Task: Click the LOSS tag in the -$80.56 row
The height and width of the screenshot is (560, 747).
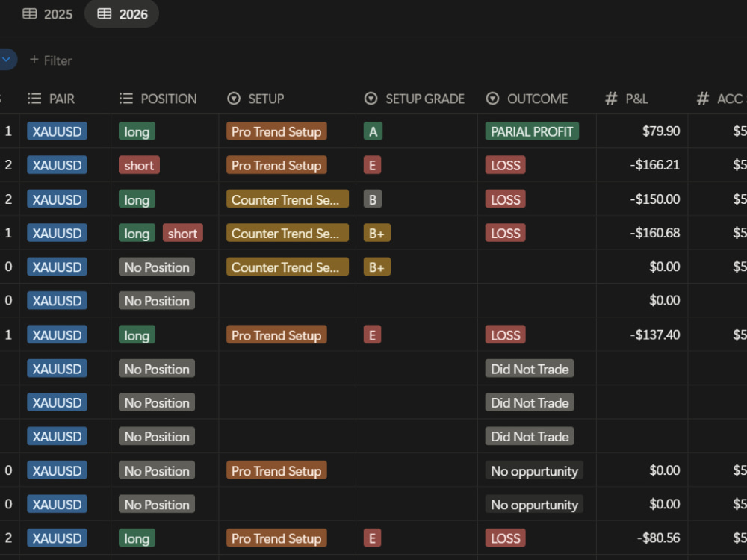Action: tap(506, 538)
